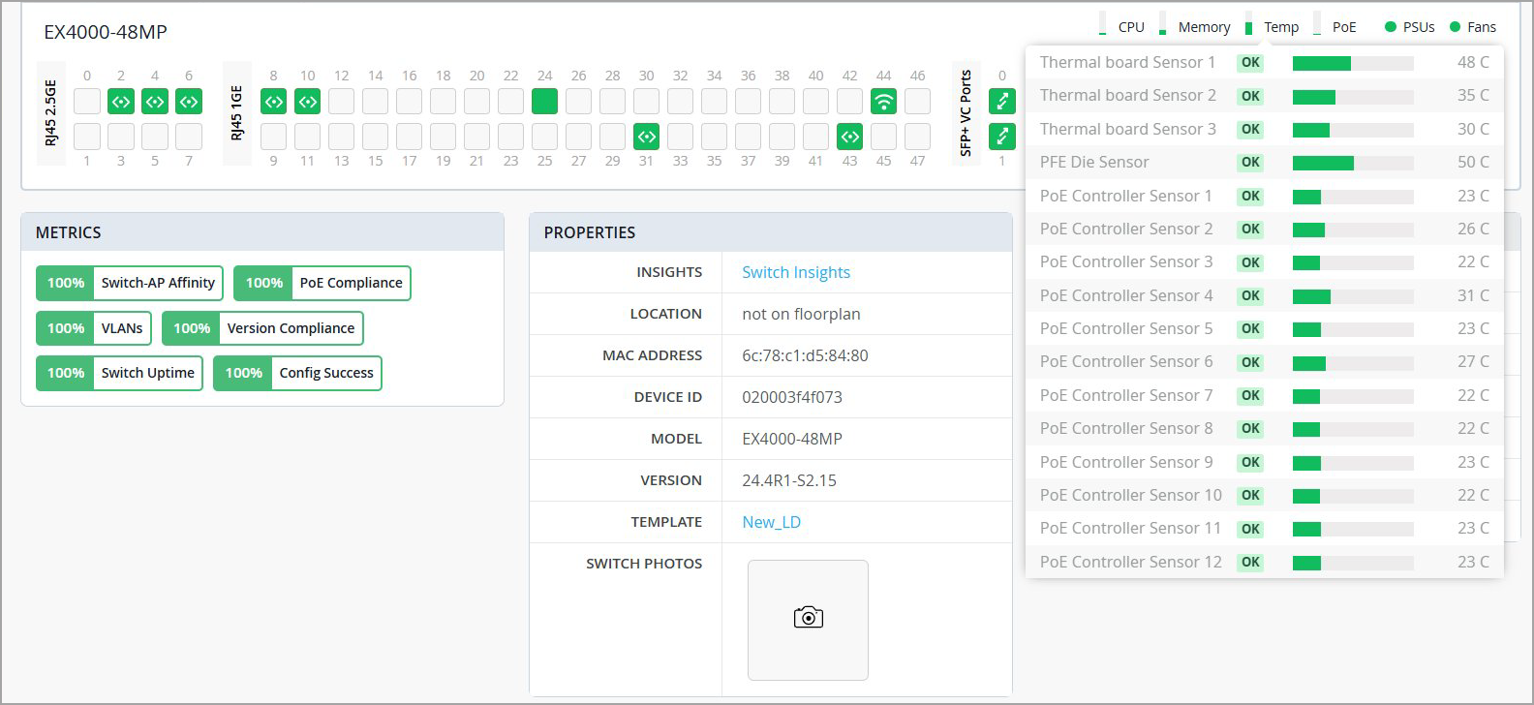Select inactive port 0 in RJ45 2.5GE
Image resolution: width=1534 pixels, height=705 pixels.
87,101
